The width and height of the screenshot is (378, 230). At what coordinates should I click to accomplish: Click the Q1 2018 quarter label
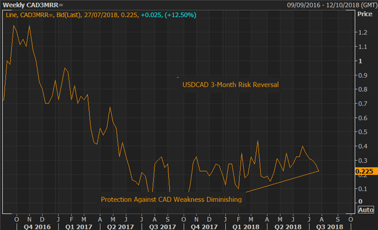point(246,227)
